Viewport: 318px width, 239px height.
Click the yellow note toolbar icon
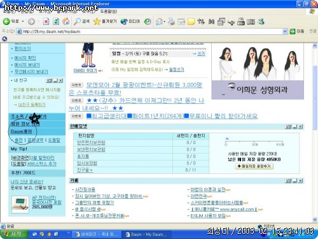tap(191, 22)
